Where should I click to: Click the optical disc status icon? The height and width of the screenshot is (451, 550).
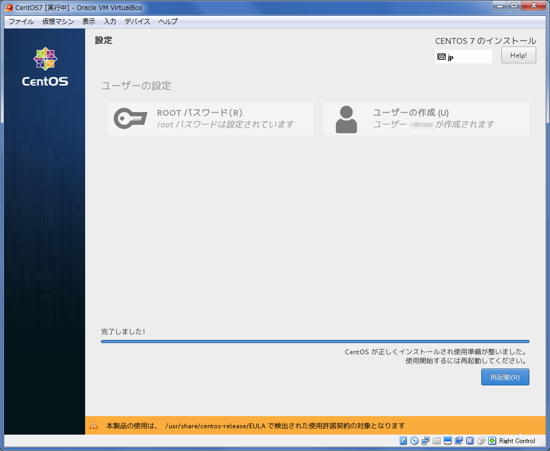tap(415, 441)
